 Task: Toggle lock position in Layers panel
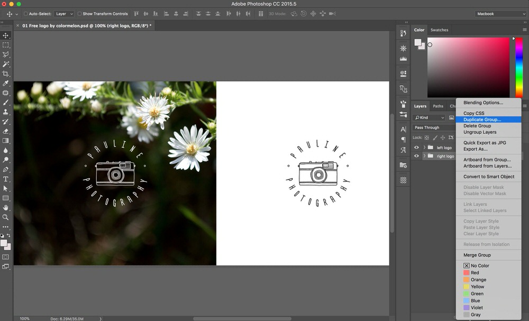coord(443,137)
